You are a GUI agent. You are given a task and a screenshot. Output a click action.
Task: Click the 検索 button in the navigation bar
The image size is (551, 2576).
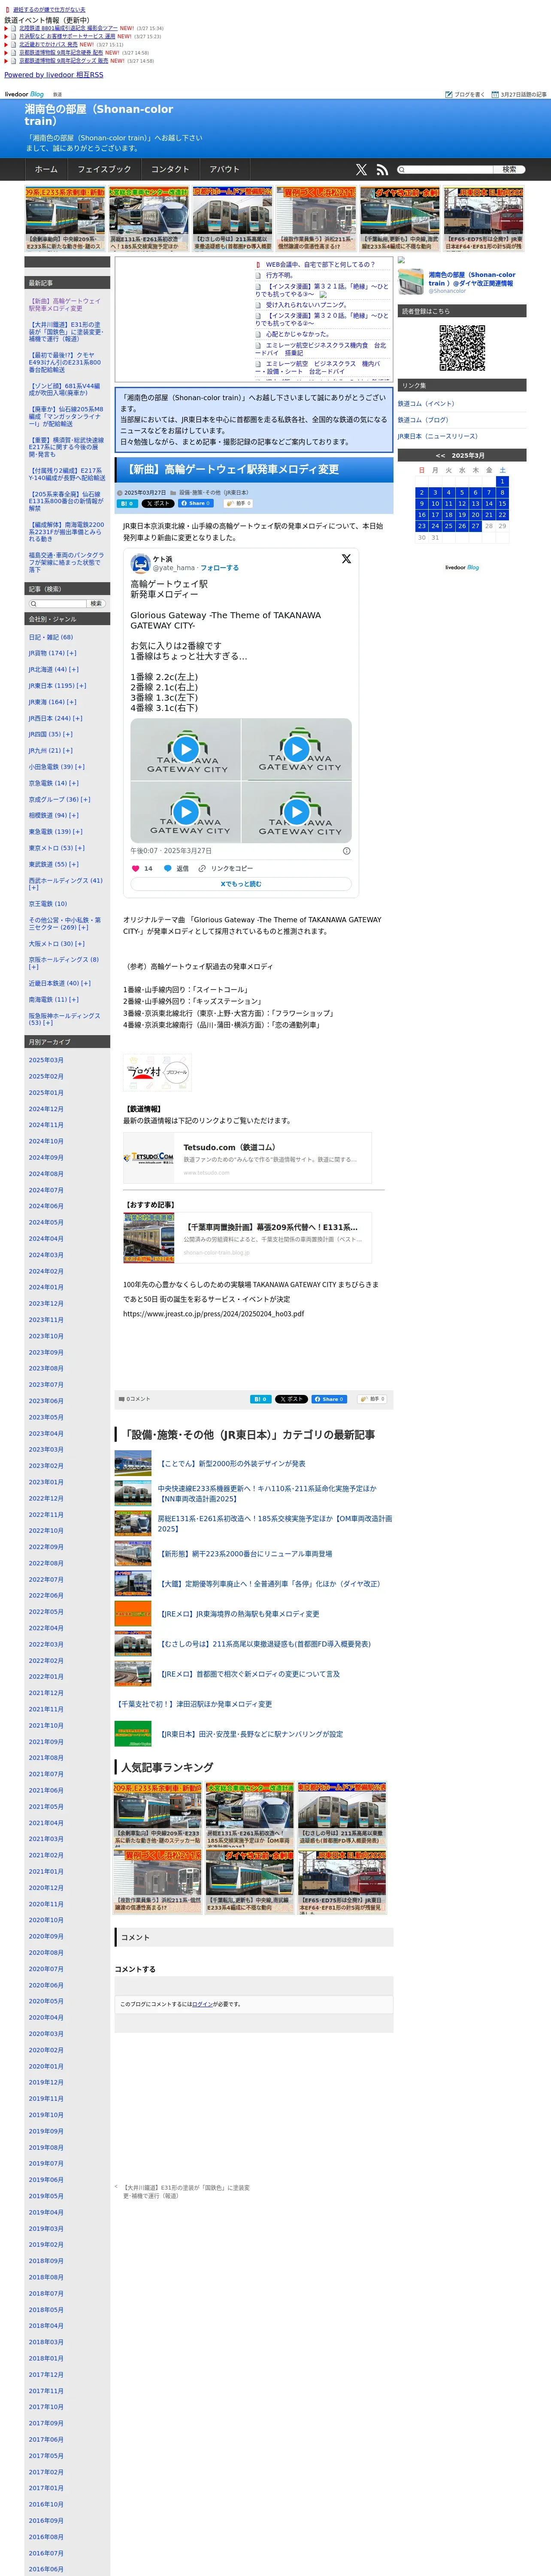coord(509,170)
